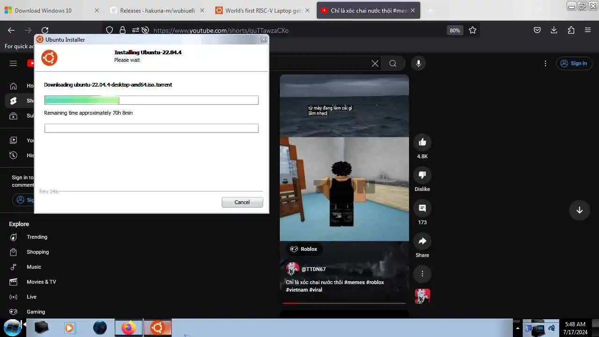
Task: Close the Ubuntu Installer dialog
Action: [x=263, y=40]
